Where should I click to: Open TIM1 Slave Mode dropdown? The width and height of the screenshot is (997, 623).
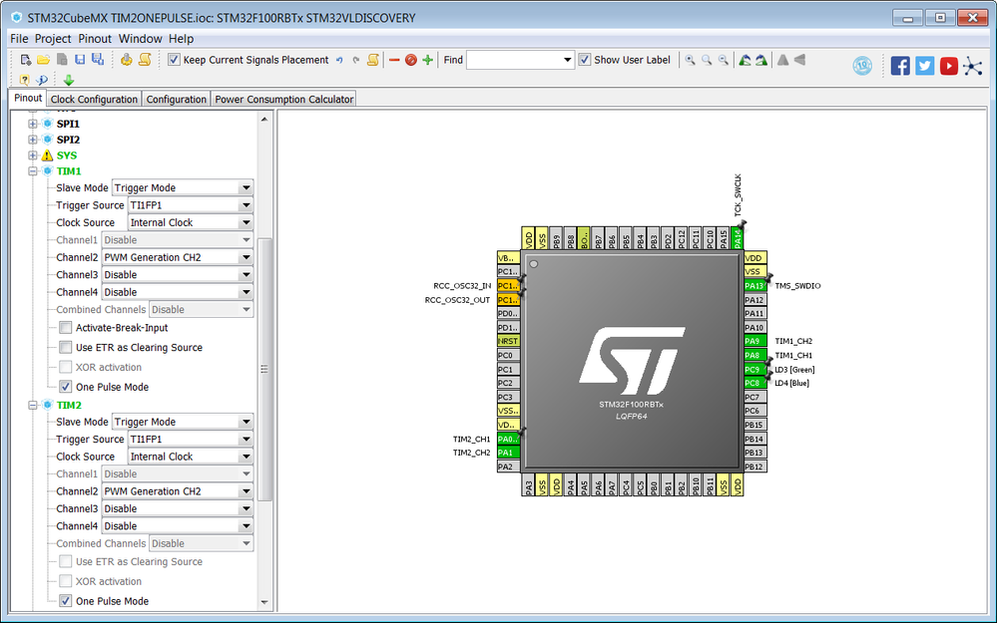(183, 188)
